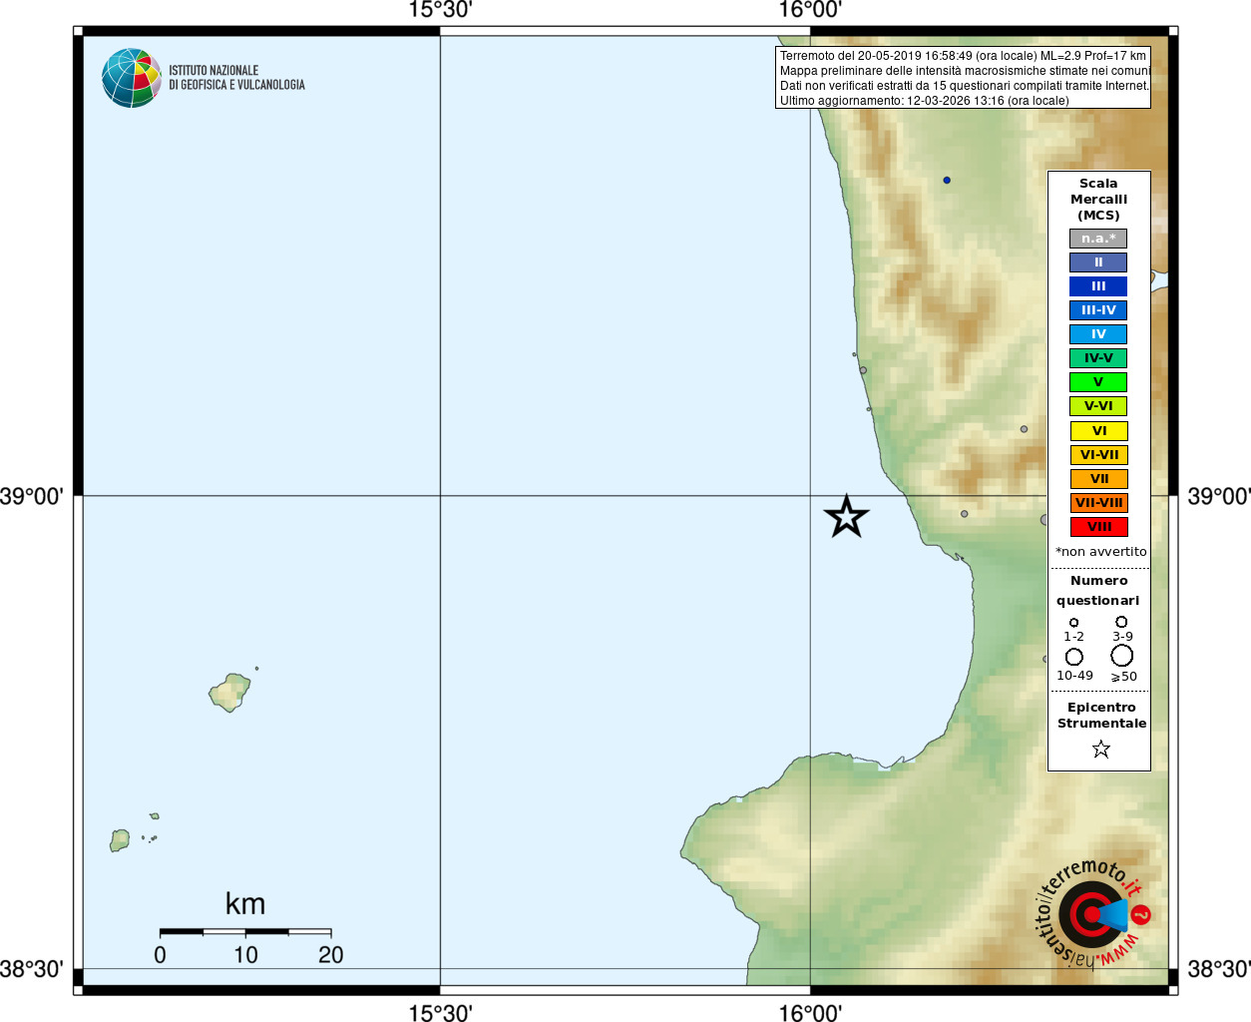1251x1022 pixels.
Task: Click the 'Ultimo aggiornamento' line
Action: (924, 101)
